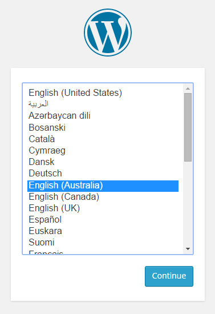Click the language list scrollbar thumb
Screen dimensions: 215x314
tap(188, 127)
